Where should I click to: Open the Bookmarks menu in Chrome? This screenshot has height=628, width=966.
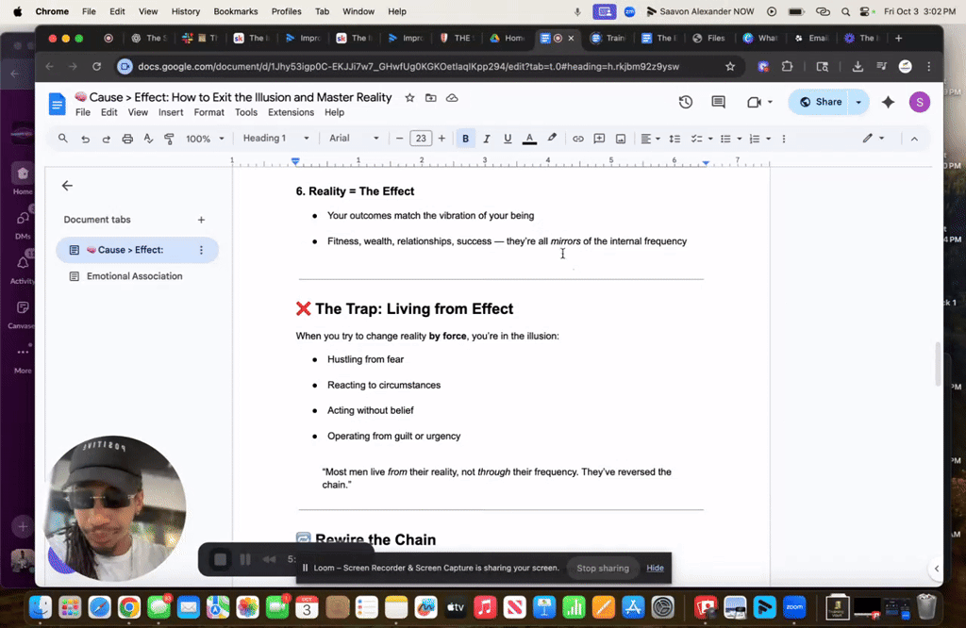[235, 11]
